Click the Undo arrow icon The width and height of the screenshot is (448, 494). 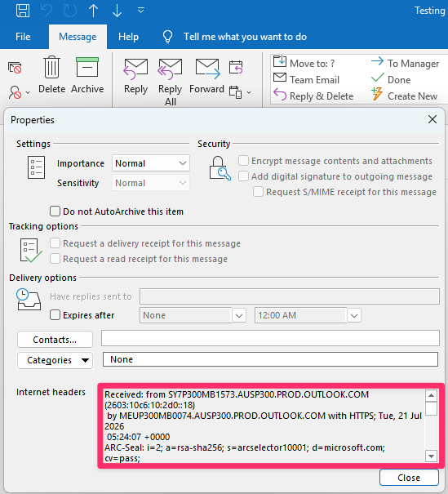click(47, 11)
